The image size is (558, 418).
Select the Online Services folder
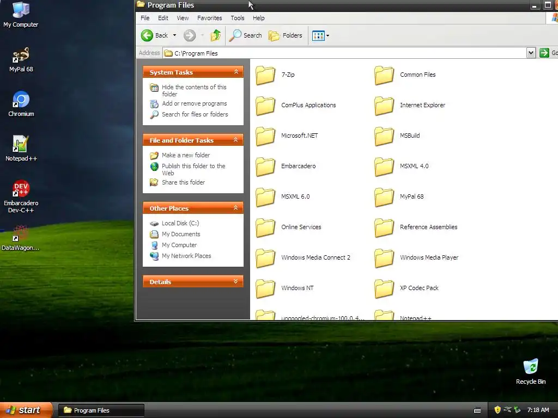point(288,228)
